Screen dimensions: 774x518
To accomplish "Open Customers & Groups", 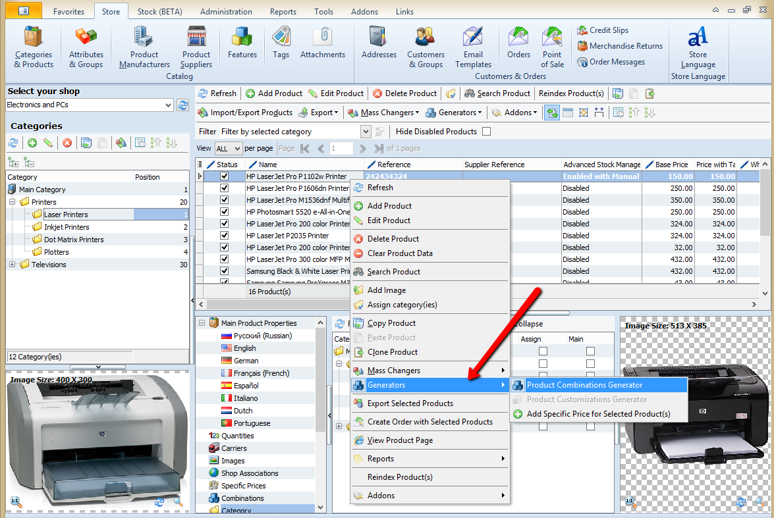I will (426, 47).
